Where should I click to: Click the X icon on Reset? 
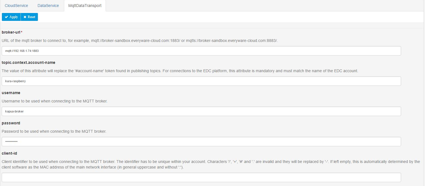(25, 17)
